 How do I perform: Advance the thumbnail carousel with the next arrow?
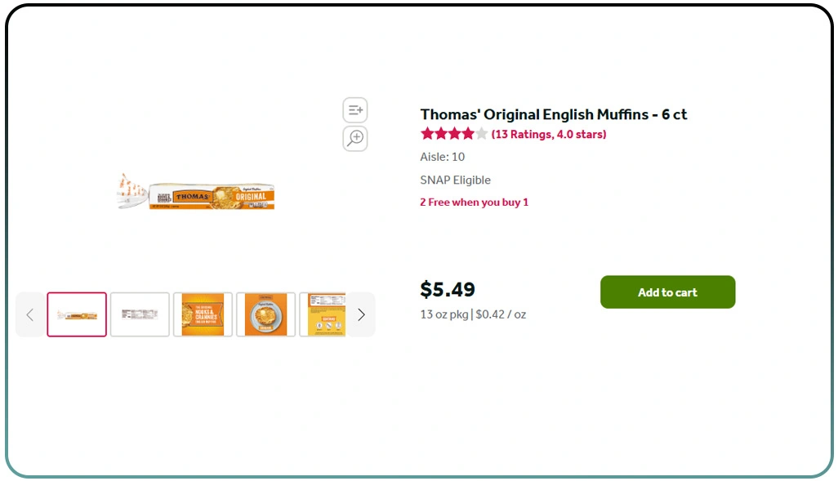pos(361,314)
